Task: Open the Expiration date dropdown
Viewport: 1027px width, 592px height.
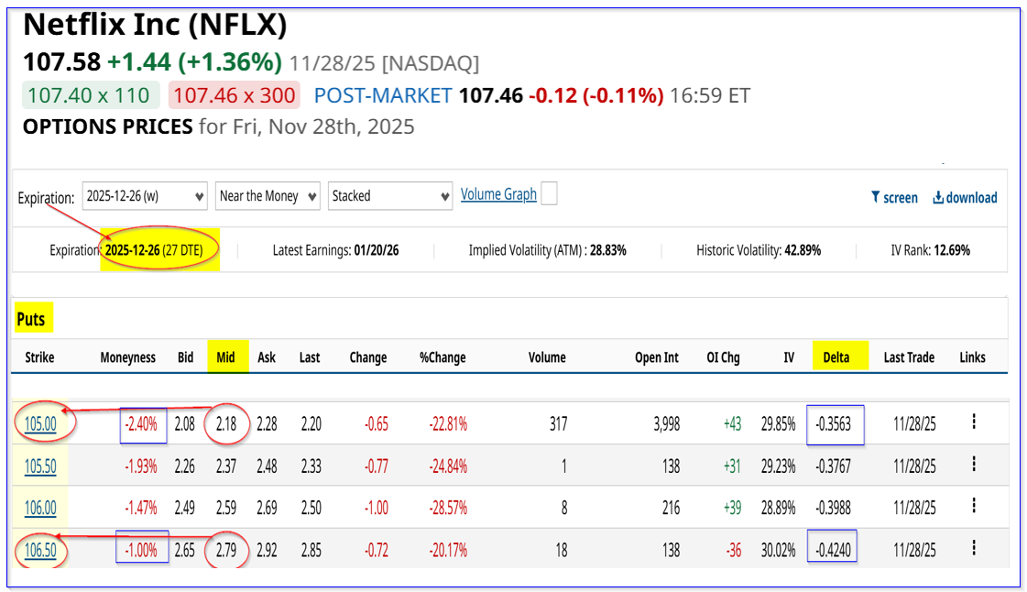Action: pos(145,196)
